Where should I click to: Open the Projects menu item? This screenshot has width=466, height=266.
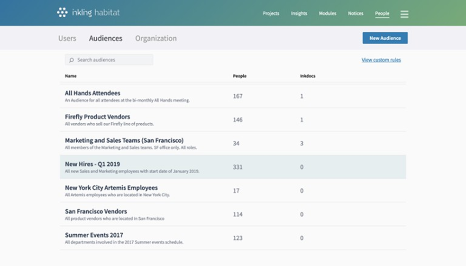point(271,14)
